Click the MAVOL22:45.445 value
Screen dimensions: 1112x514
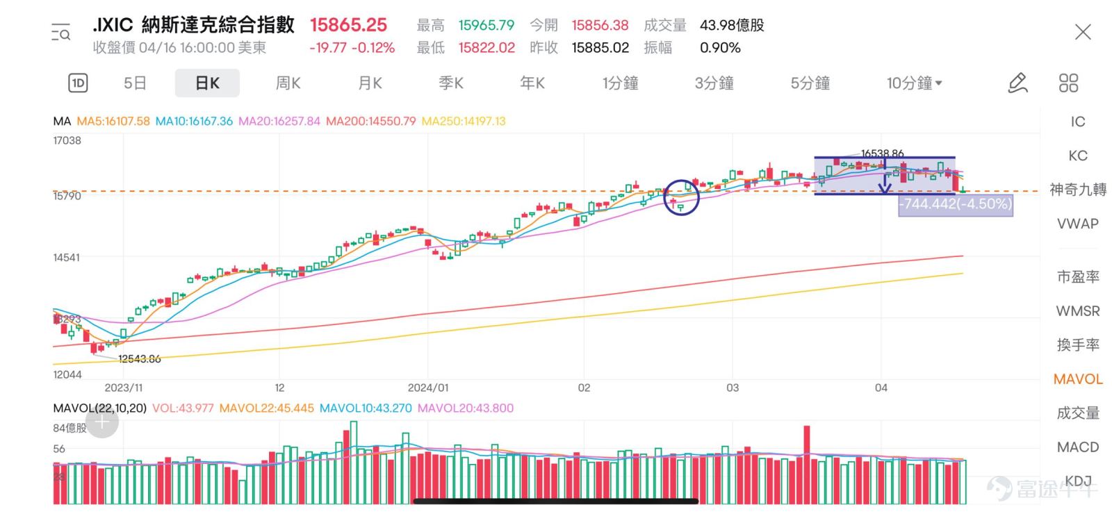point(267,408)
